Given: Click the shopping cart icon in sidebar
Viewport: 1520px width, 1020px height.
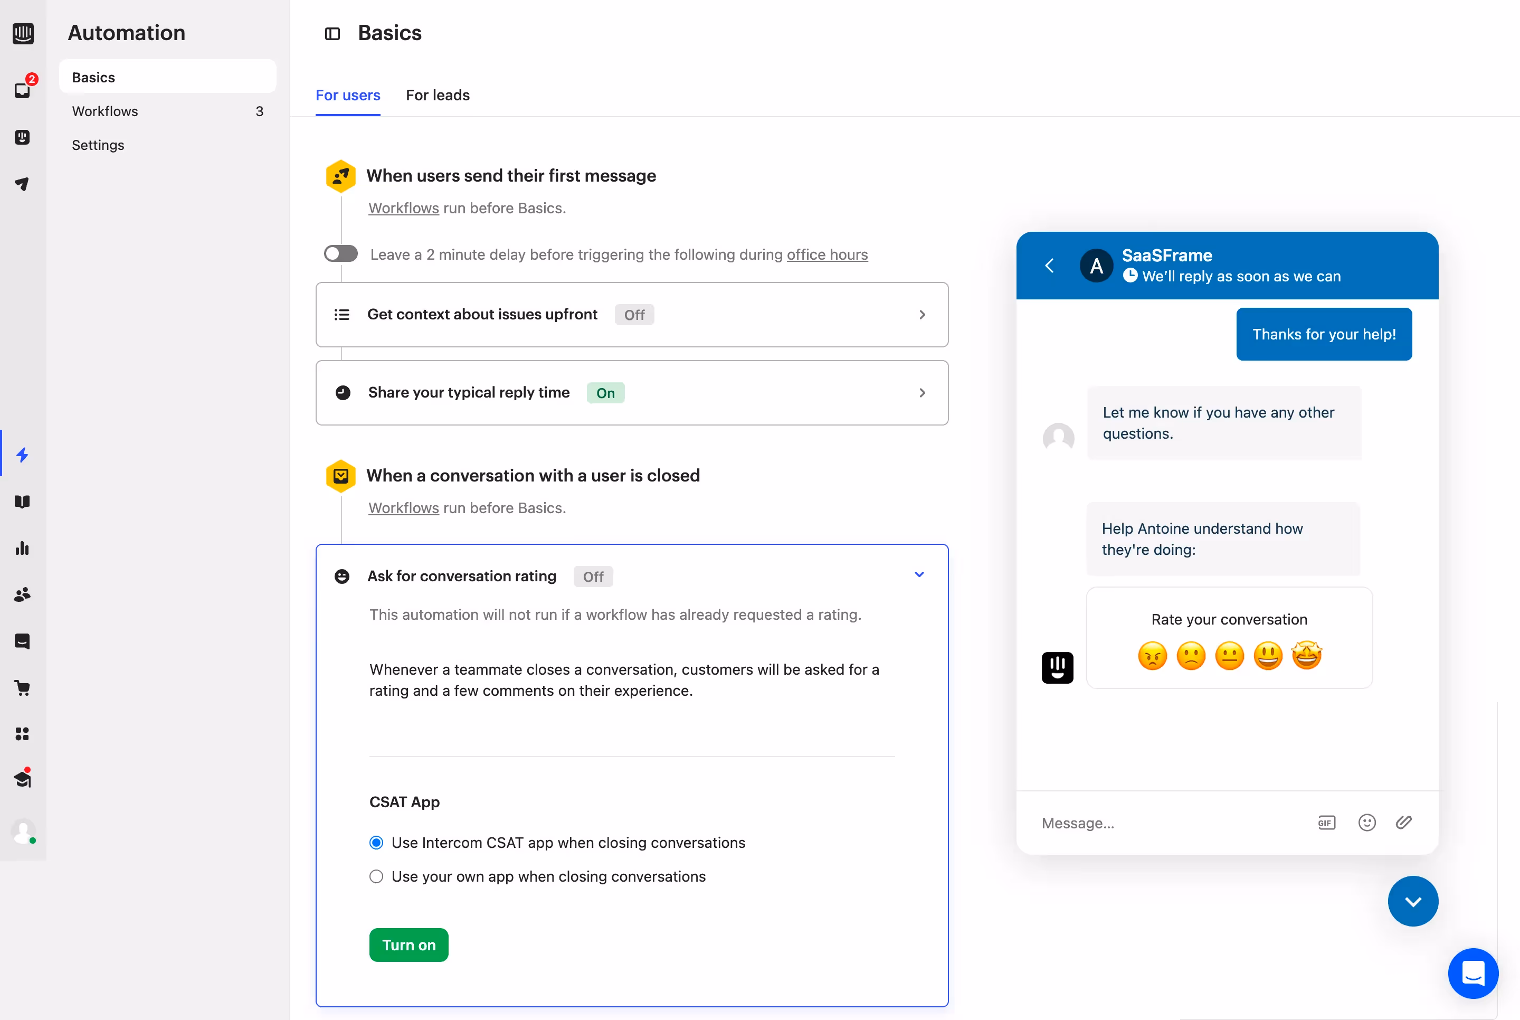Looking at the screenshot, I should (23, 687).
